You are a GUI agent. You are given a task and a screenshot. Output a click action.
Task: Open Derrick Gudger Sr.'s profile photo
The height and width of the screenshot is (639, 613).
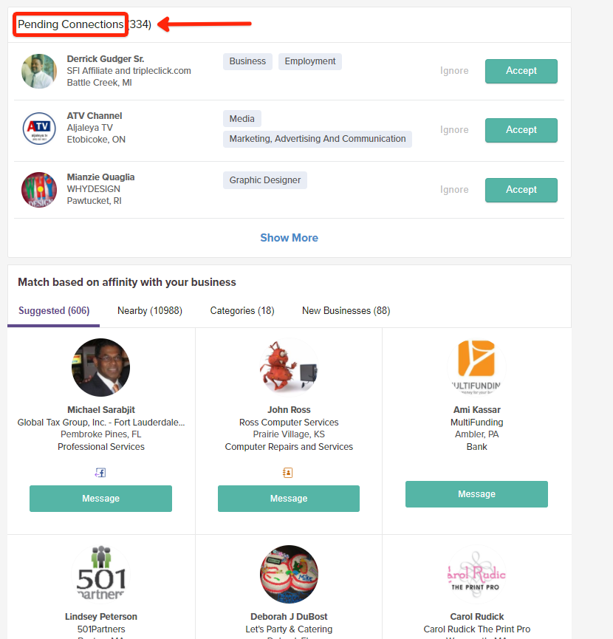tap(39, 71)
